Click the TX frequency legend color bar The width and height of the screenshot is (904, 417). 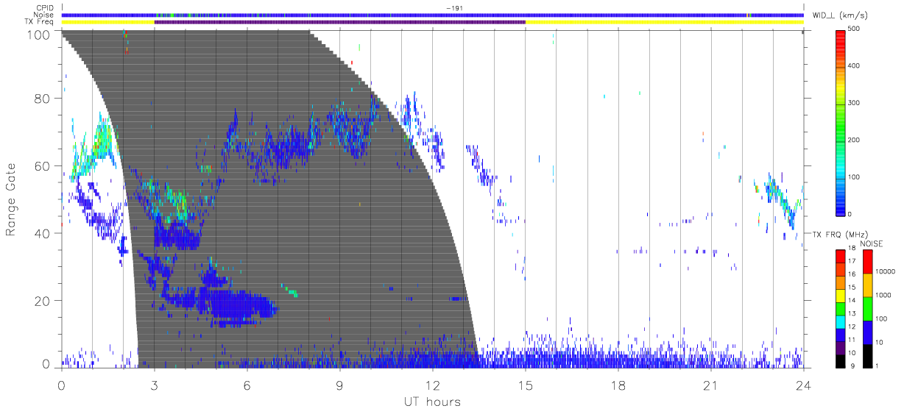tap(841, 307)
